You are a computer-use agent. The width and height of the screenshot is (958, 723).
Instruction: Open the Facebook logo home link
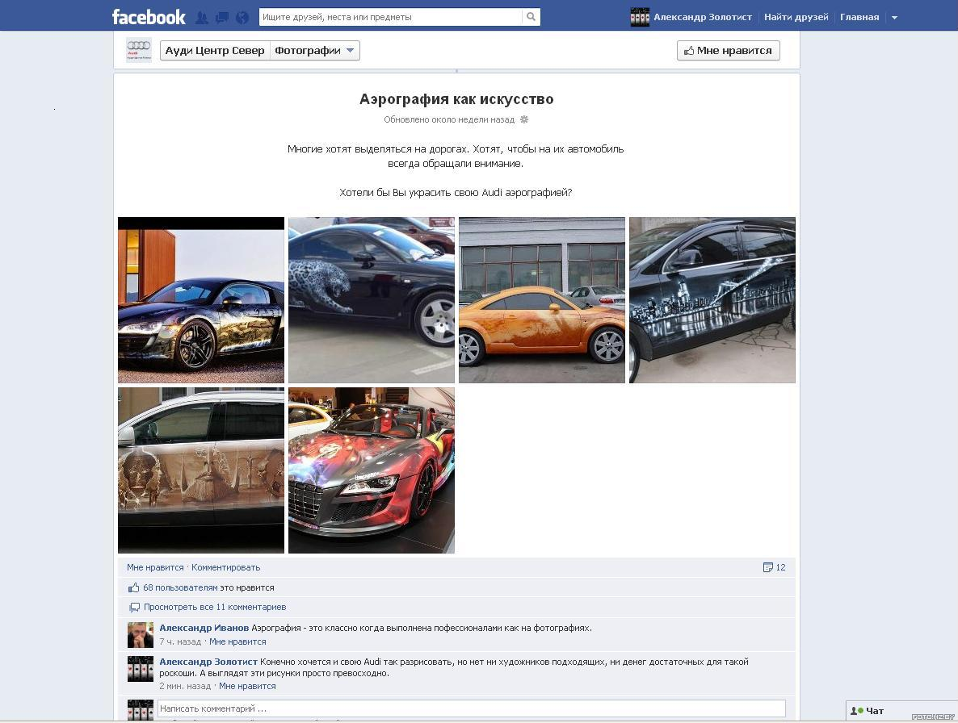149,17
